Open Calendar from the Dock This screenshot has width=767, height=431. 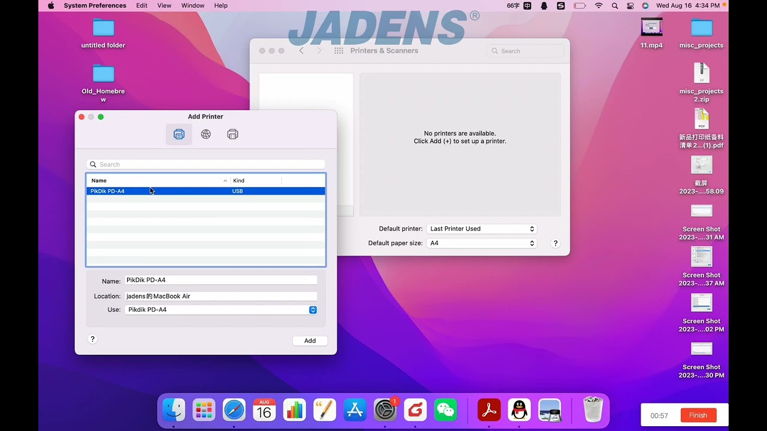[264, 410]
